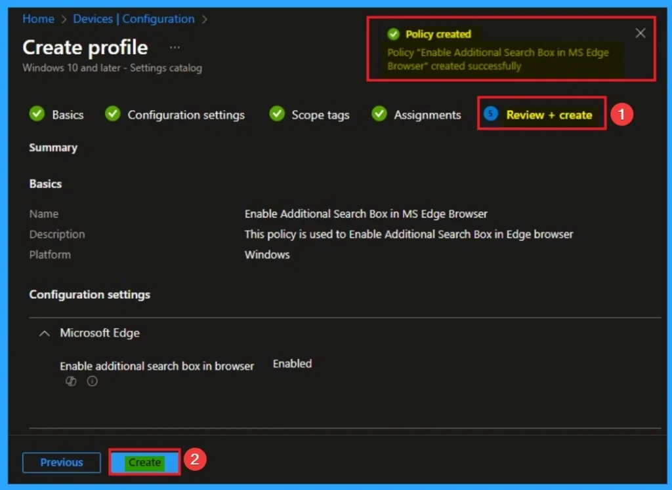The width and height of the screenshot is (672, 490).
Task: Click the Enabled value for search box setting
Action: pyautogui.click(x=292, y=364)
